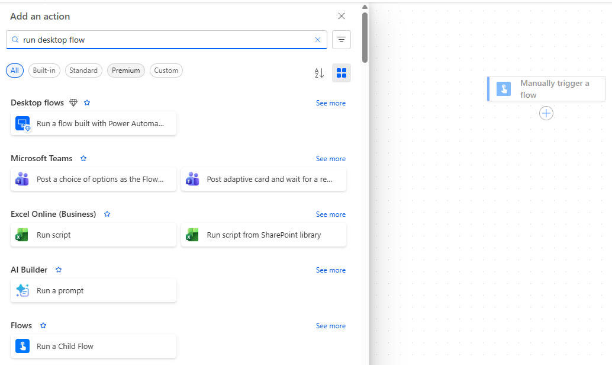Favorite the Desktop flows connector star
The height and width of the screenshot is (365, 612).
tap(87, 103)
